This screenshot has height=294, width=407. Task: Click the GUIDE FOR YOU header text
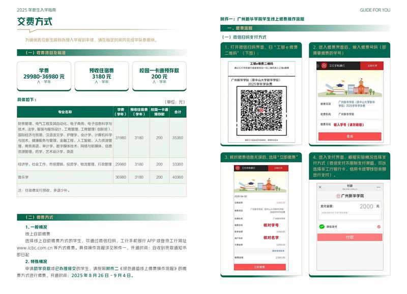[375, 10]
